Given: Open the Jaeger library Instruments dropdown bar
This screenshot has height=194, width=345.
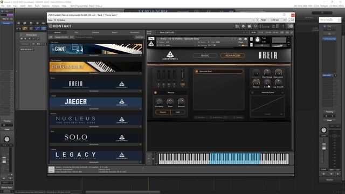Looking at the screenshot, I should (96, 109).
